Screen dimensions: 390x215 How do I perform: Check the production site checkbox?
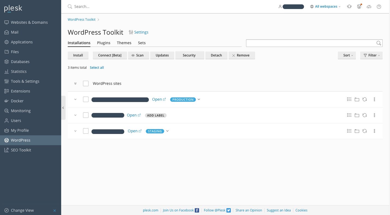point(86,100)
